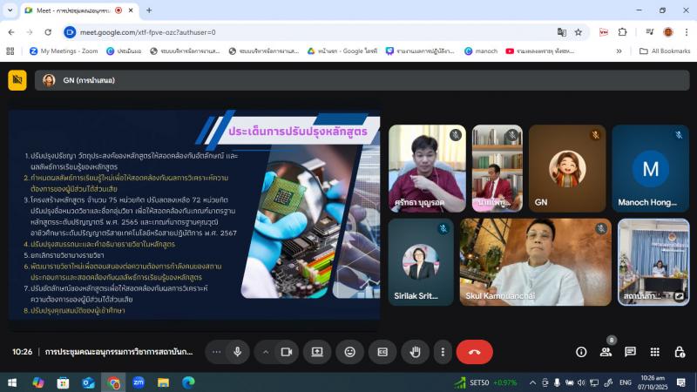Toggle the camera on or off
Image resolution: width=697 pixels, height=392 pixels.
click(285, 352)
